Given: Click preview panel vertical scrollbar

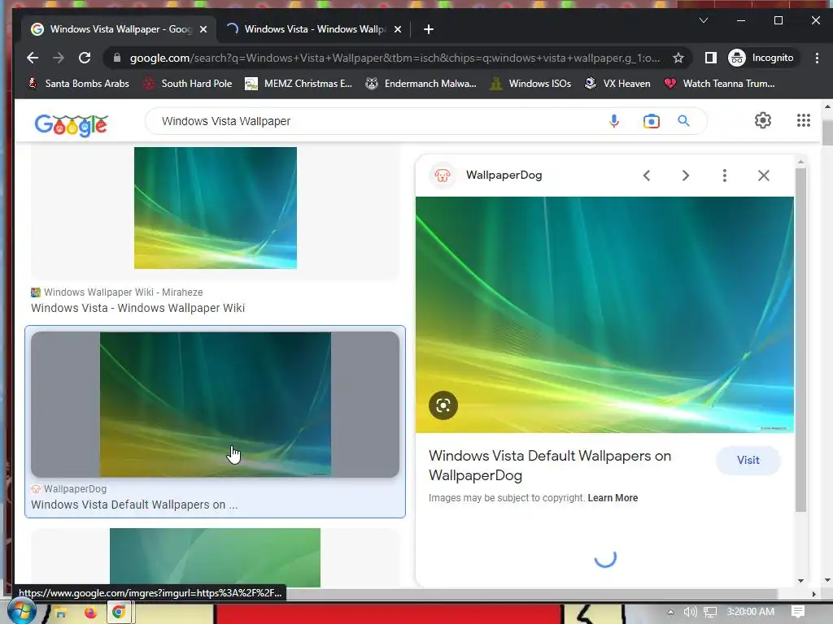Looking at the screenshot, I should click(800, 340).
